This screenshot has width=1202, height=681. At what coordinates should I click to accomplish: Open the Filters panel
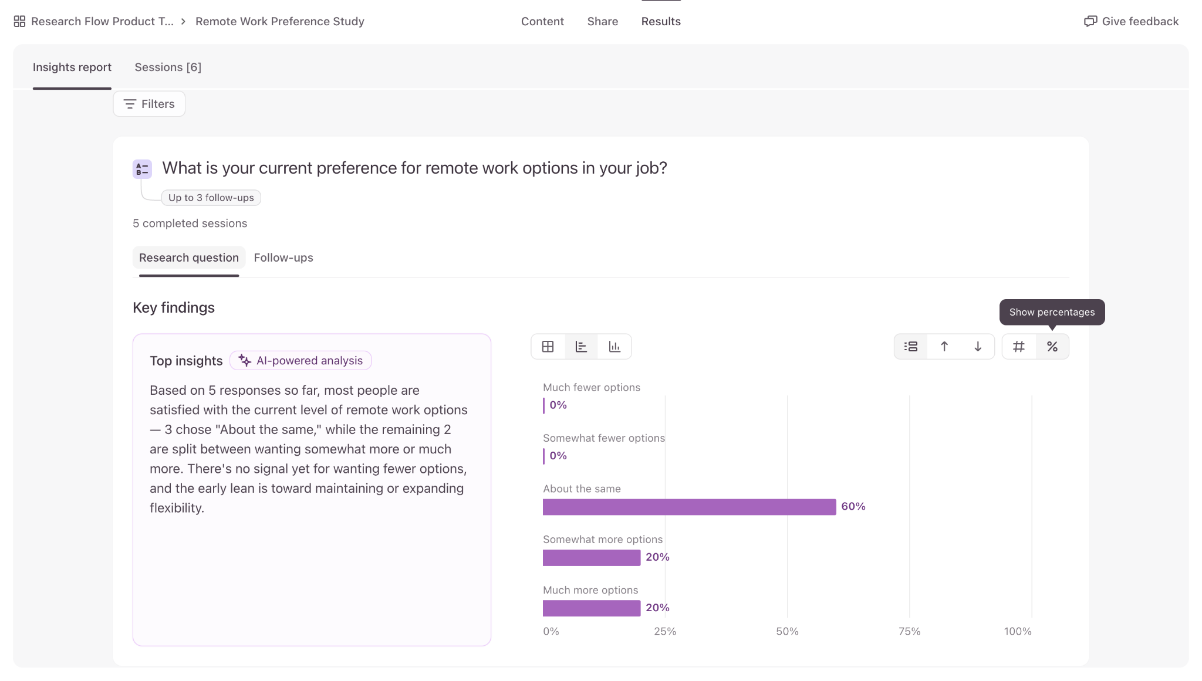coord(149,104)
